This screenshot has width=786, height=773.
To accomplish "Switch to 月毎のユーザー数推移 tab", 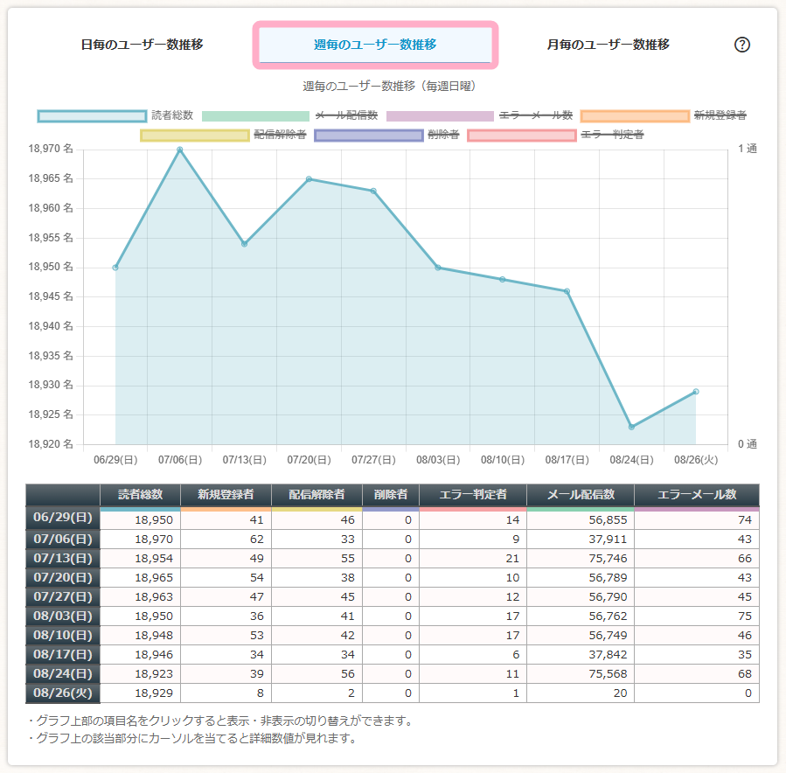I will (x=608, y=45).
